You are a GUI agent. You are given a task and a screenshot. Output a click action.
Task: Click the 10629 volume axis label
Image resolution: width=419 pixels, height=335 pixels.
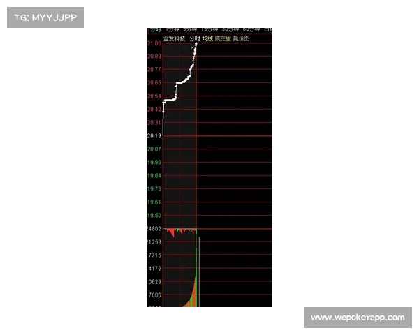click(154, 281)
